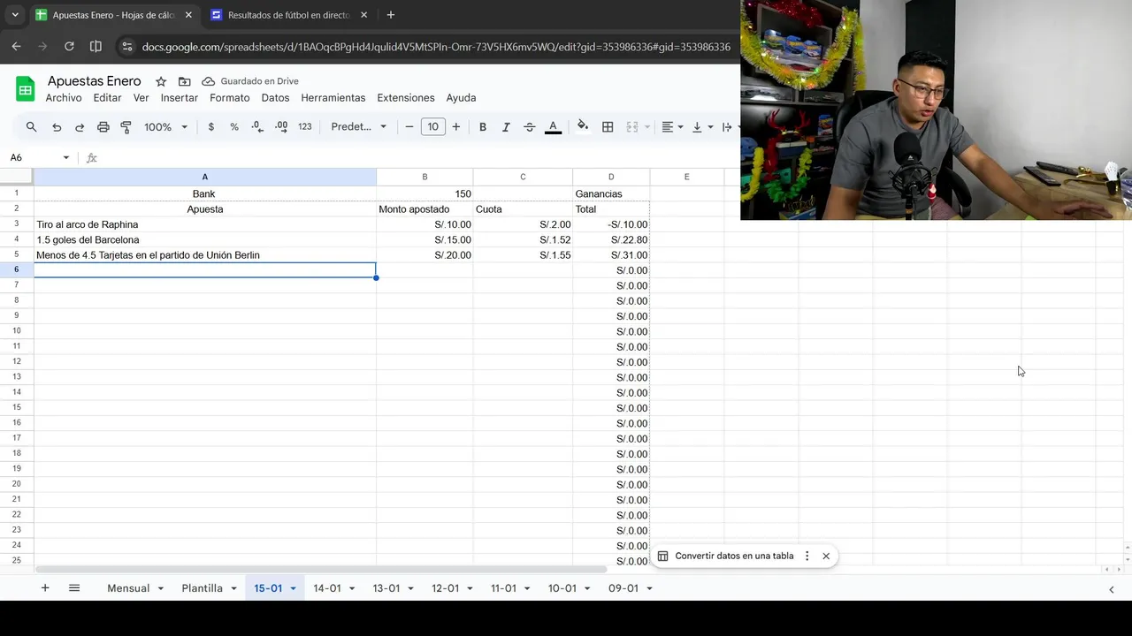This screenshot has height=636, width=1132.
Task: Undo the last action
Action: [57, 127]
